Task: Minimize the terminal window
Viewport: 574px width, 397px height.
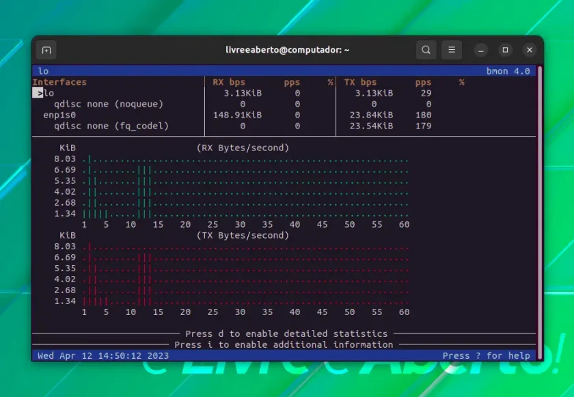Action: (481, 50)
